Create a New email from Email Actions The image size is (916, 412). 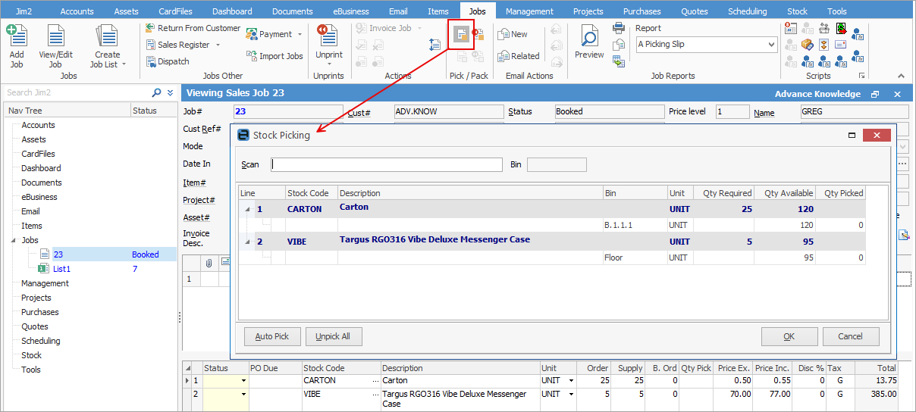click(x=512, y=34)
